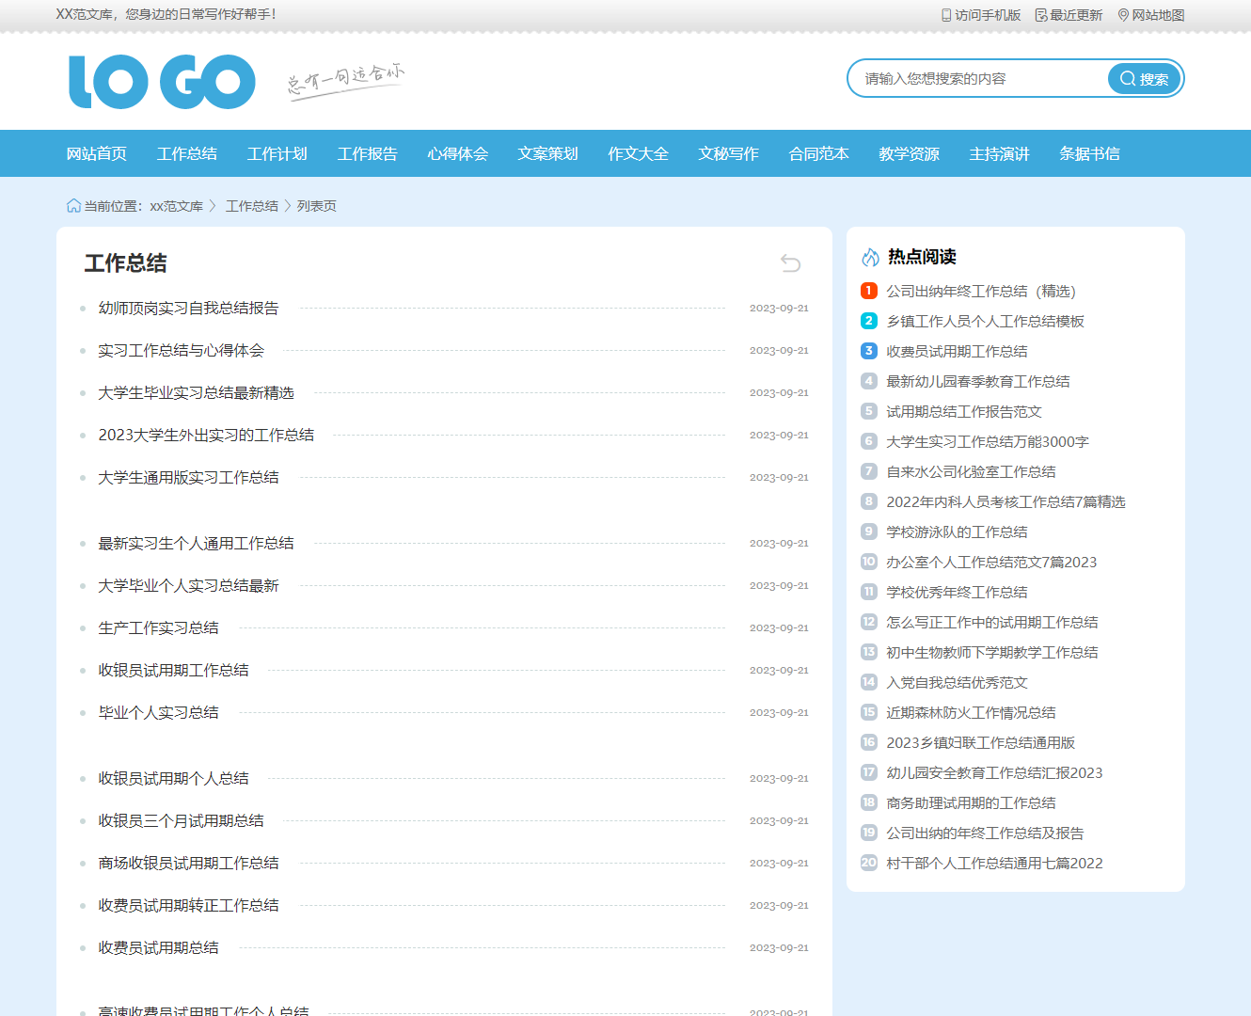The image size is (1251, 1016).
Task: Click the flame icon next to 热点阅读
Action: [870, 257]
